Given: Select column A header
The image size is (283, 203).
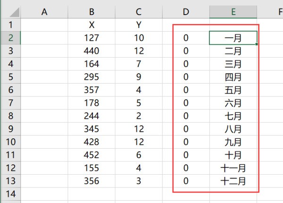Looking at the screenshot, I should point(44,12).
